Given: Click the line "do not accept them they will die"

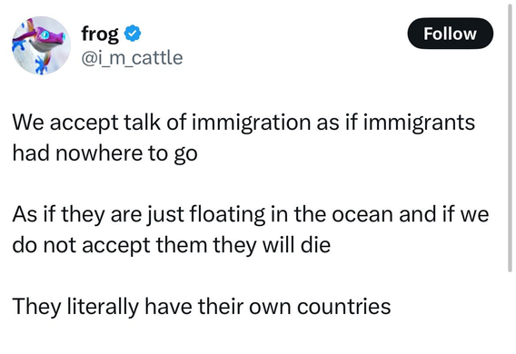Looking at the screenshot, I should tap(171, 245).
